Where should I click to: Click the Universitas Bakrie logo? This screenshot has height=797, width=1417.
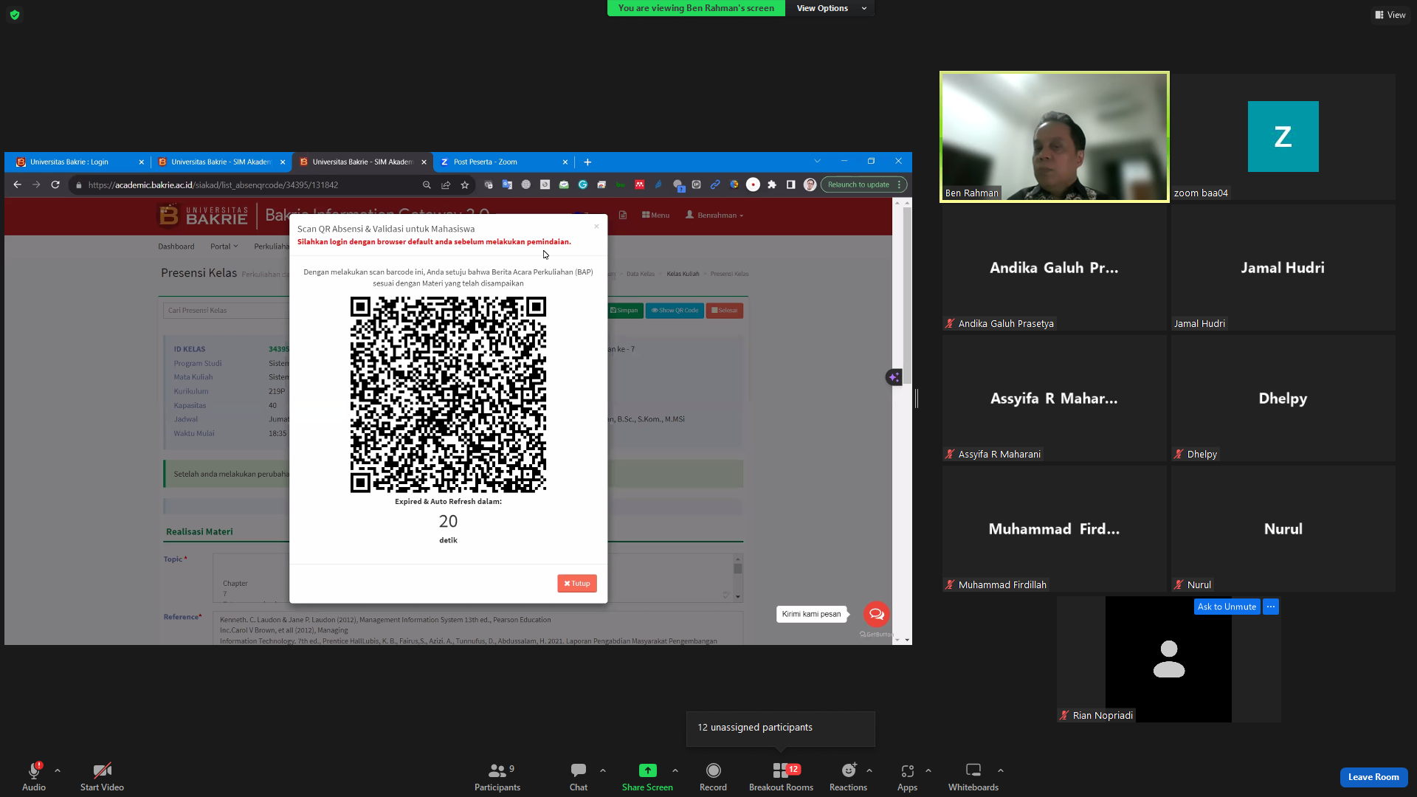pos(204,215)
